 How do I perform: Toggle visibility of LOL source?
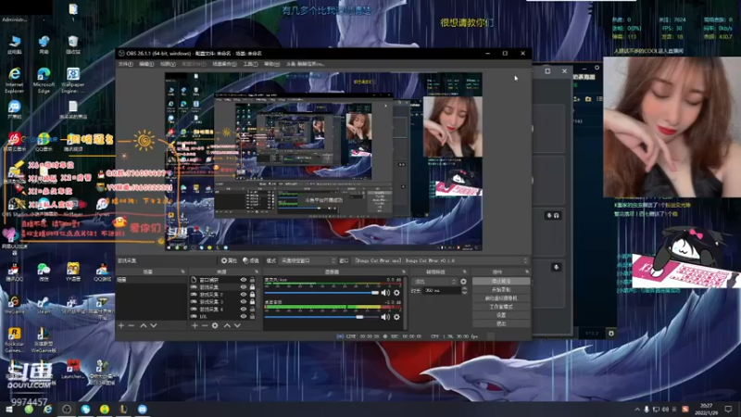pyautogui.click(x=244, y=316)
